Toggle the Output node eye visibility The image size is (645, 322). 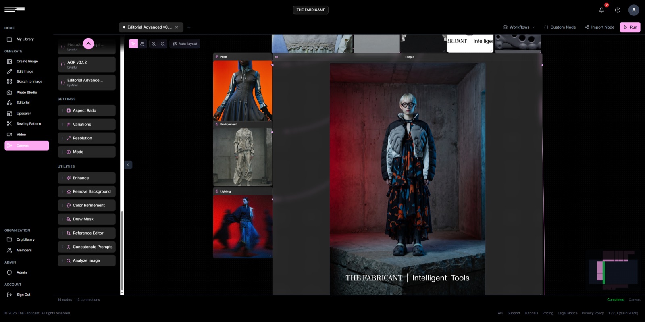pyautogui.click(x=277, y=57)
